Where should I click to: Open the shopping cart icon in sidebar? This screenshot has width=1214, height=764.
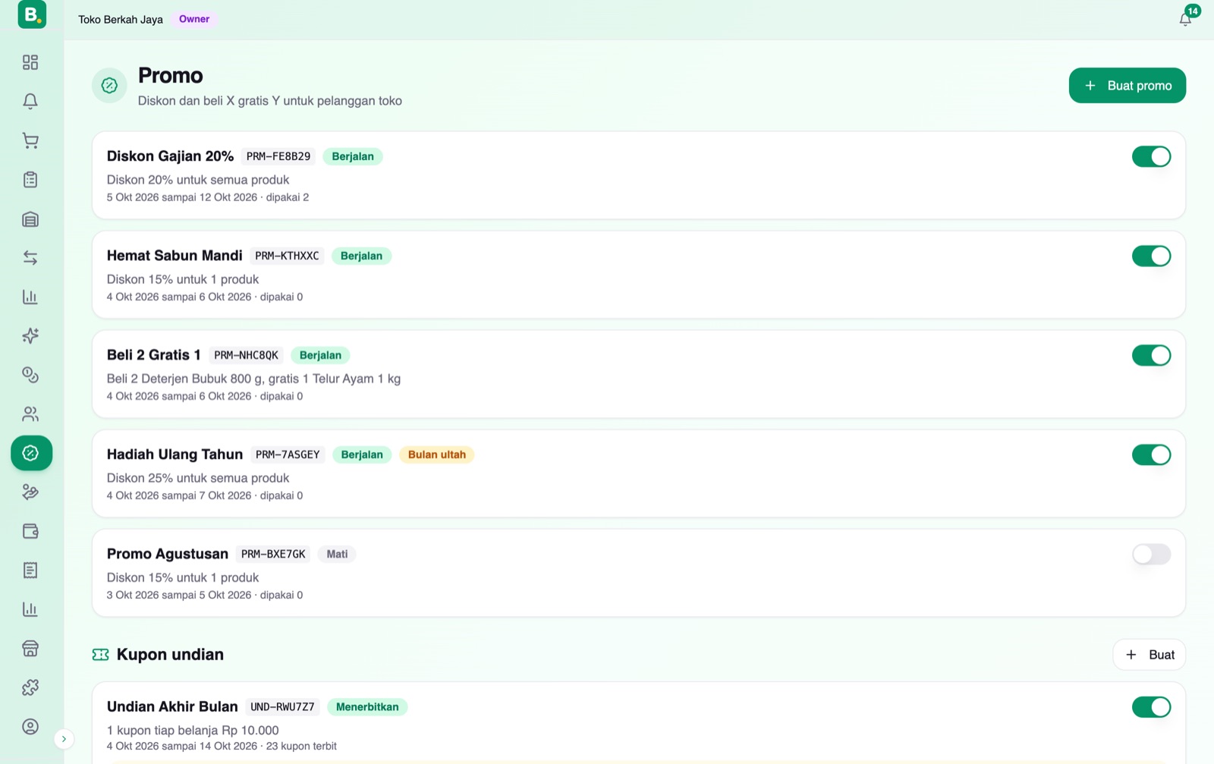pyautogui.click(x=30, y=140)
